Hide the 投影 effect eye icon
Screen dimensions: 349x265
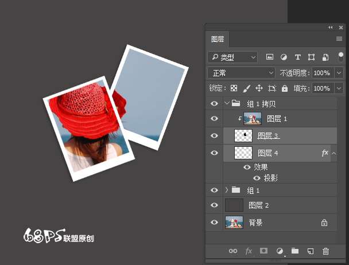tap(257, 178)
